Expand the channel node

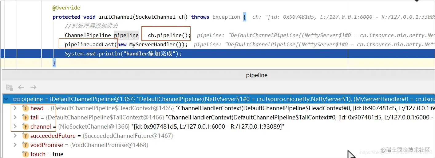pos(15,126)
